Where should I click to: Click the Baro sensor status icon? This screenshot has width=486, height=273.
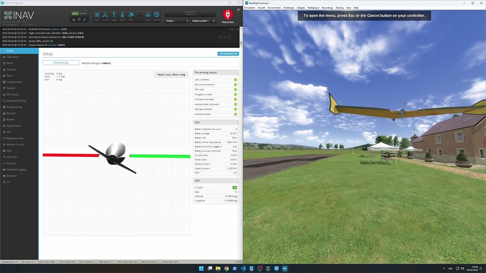[x=123, y=16]
